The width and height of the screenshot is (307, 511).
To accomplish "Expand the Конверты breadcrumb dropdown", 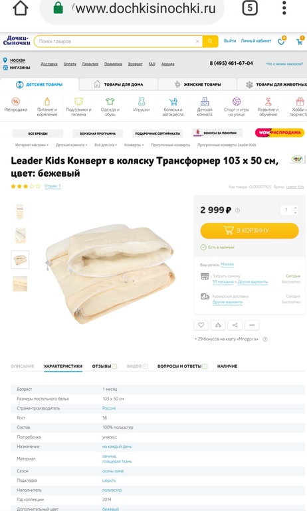I will click(x=134, y=145).
